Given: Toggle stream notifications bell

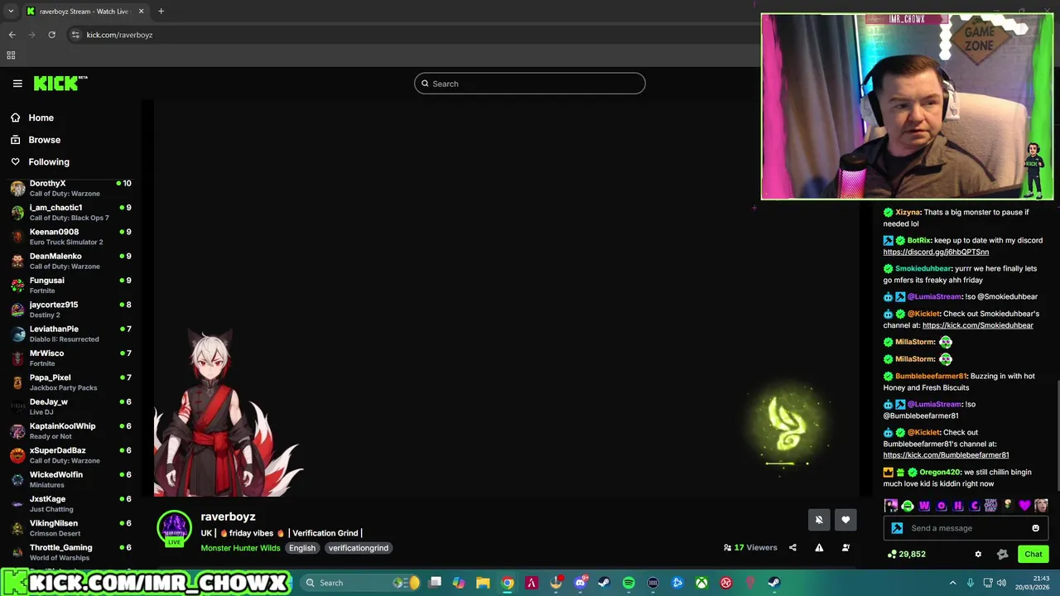Looking at the screenshot, I should pyautogui.click(x=818, y=520).
